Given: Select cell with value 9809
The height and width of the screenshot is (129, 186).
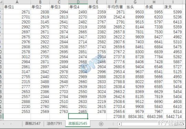Looking at the screenshot, I should tap(135, 37).
